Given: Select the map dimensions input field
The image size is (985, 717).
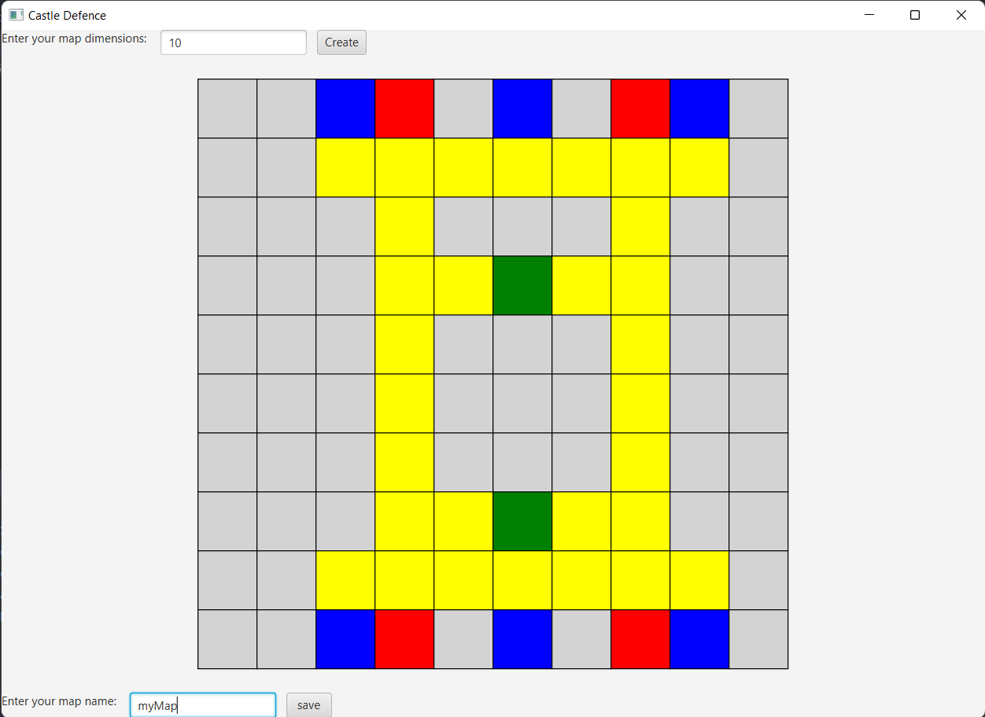Looking at the screenshot, I should coord(233,42).
